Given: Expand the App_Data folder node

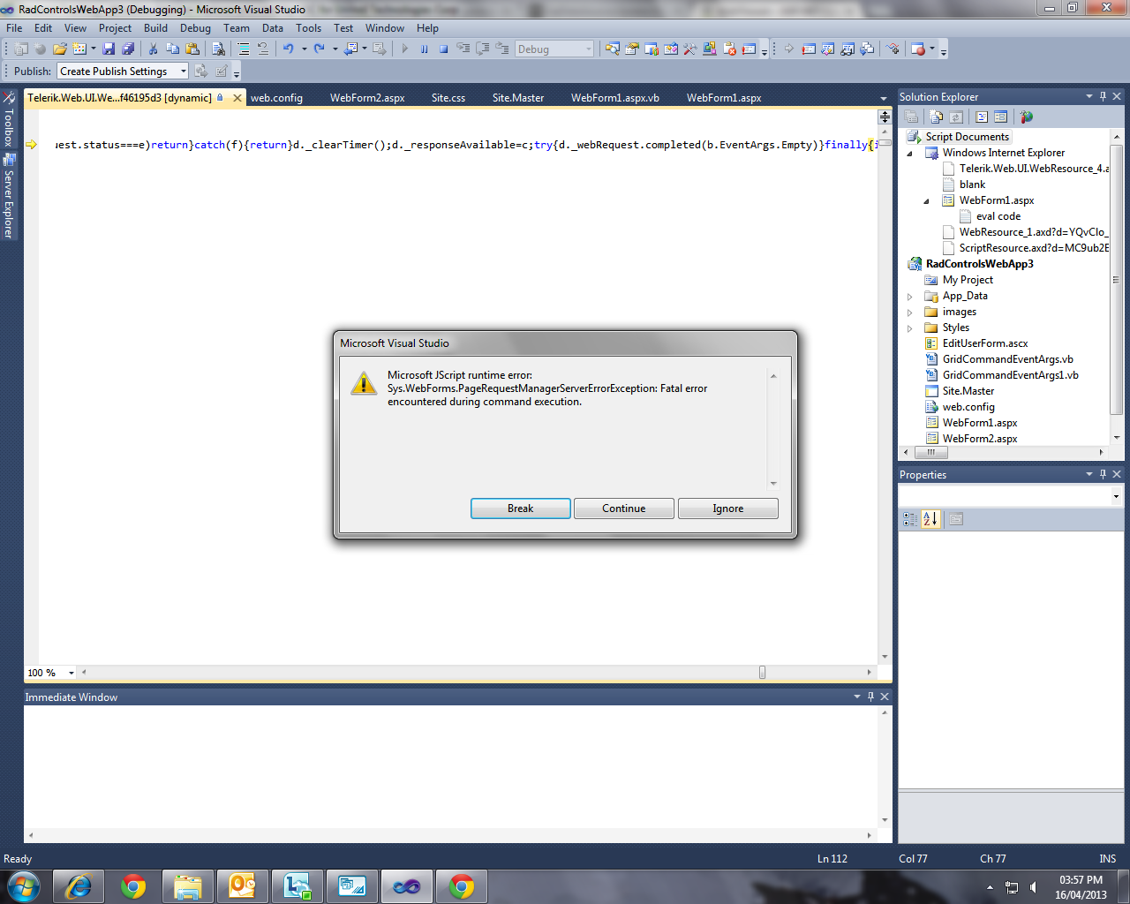Looking at the screenshot, I should pos(910,297).
